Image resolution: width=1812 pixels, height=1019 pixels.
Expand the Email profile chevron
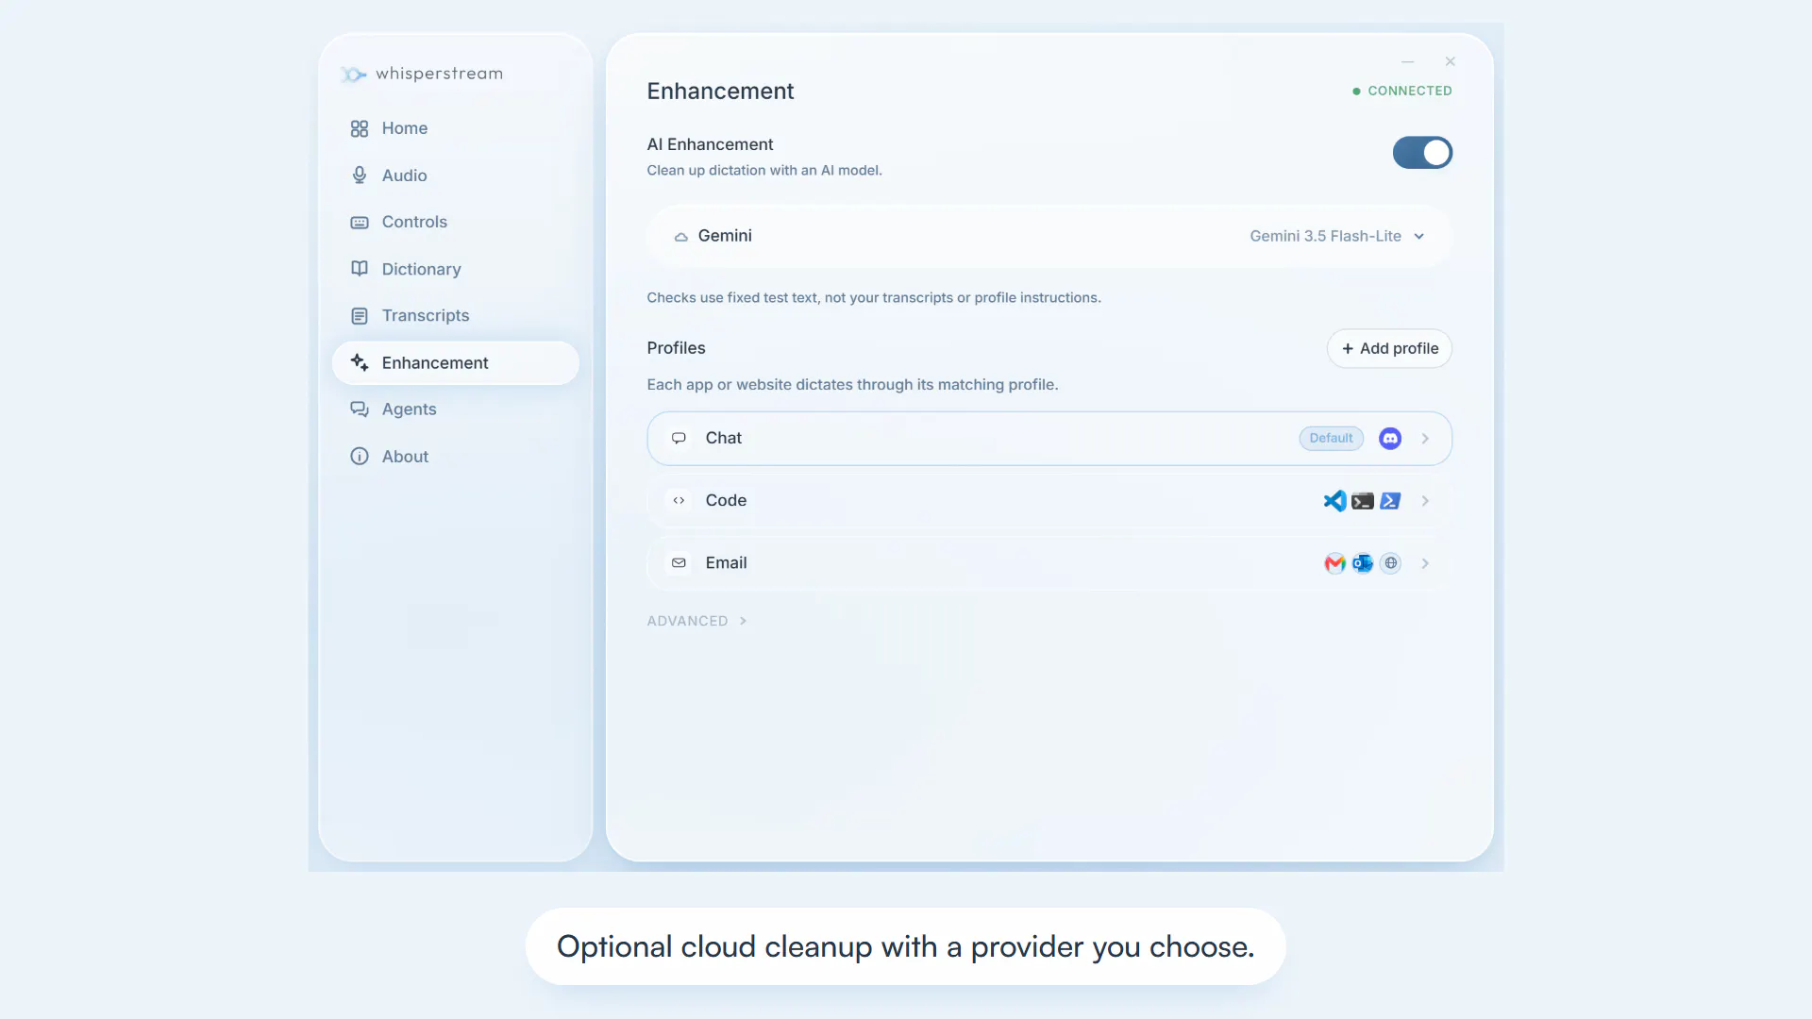point(1425,563)
